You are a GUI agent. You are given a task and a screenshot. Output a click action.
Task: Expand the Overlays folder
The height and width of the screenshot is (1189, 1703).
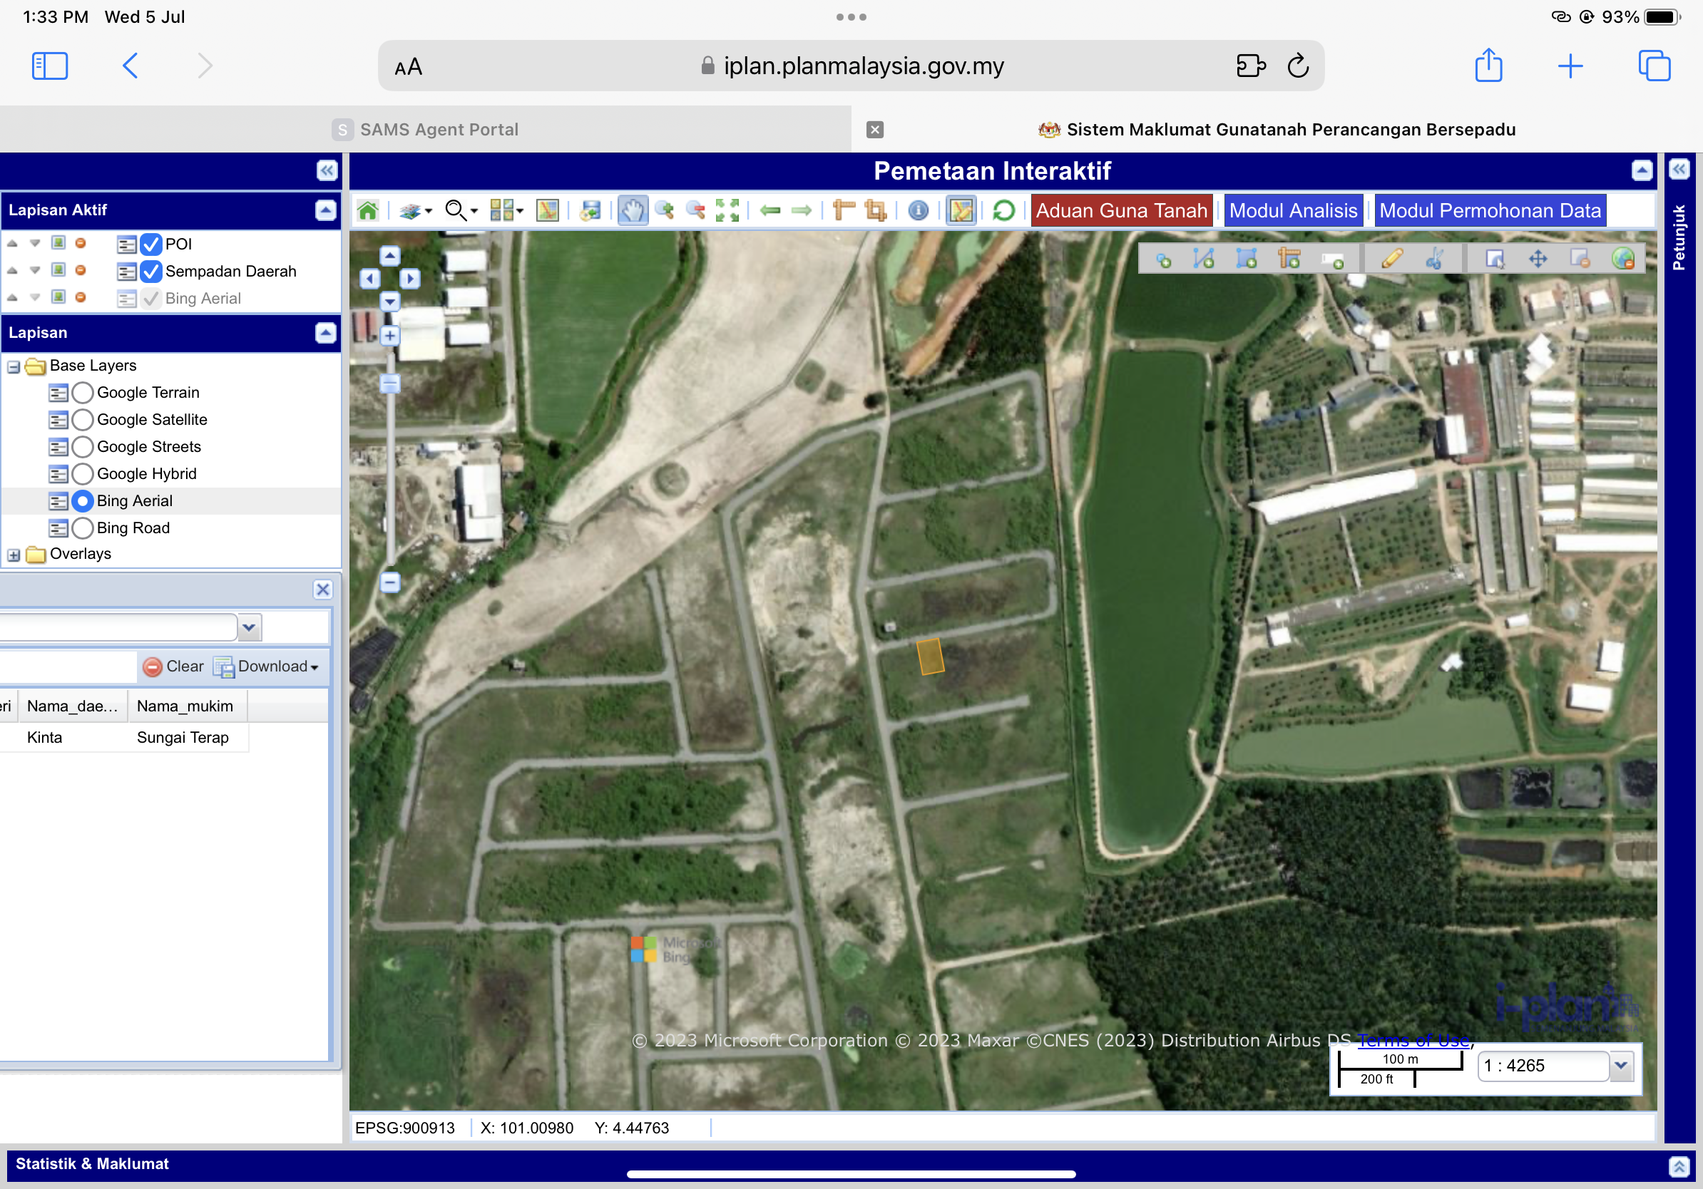coord(14,555)
